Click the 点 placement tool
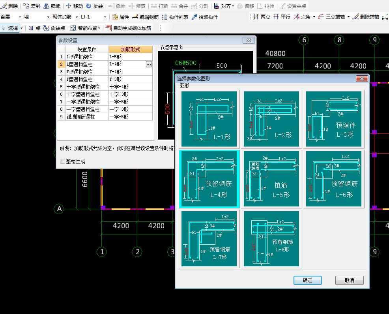 click(34, 28)
